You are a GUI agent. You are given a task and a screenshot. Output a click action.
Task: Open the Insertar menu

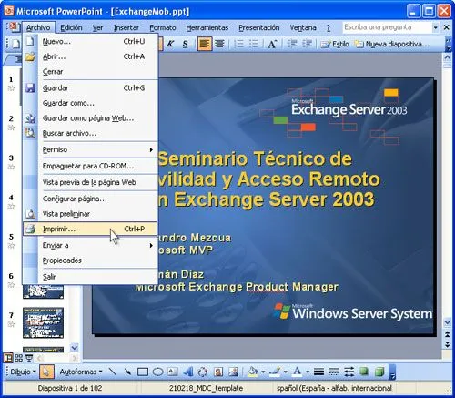tap(126, 27)
